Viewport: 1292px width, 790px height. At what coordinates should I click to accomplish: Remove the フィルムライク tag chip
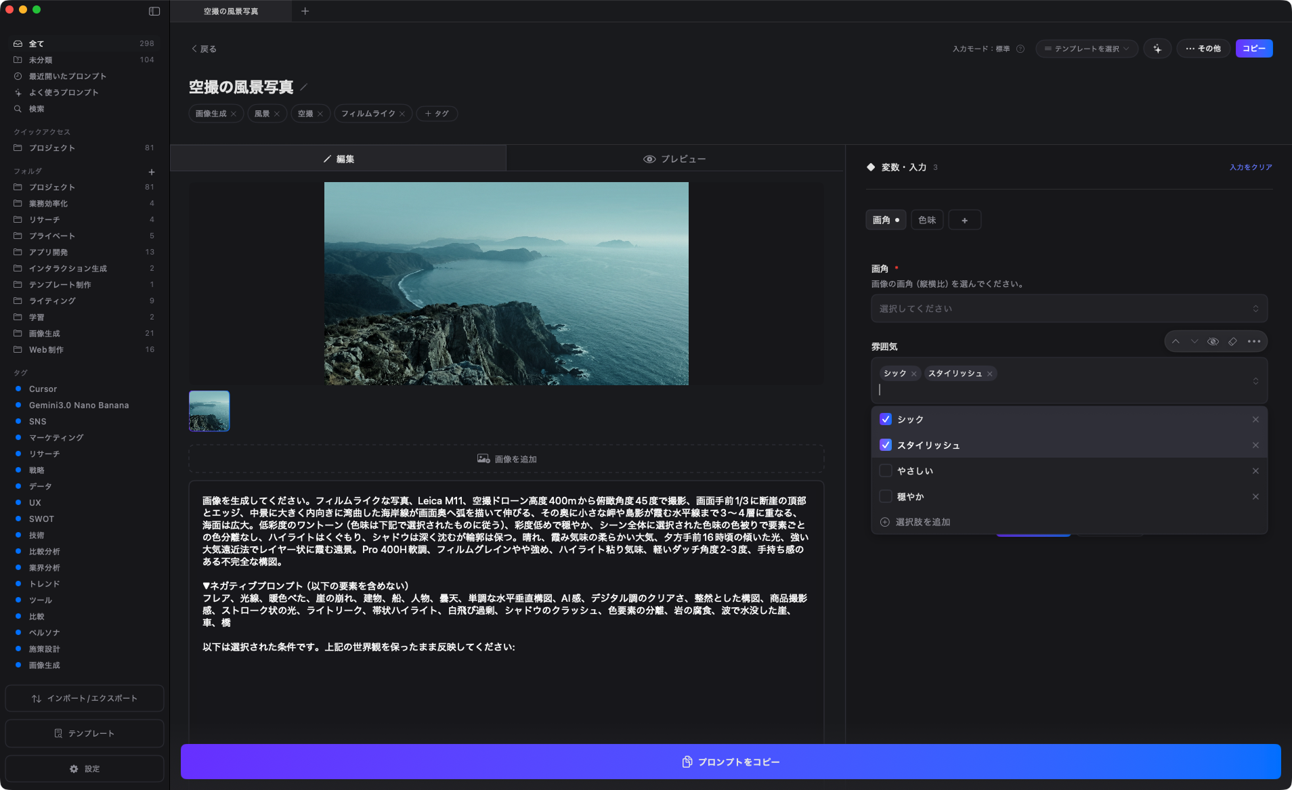402,114
